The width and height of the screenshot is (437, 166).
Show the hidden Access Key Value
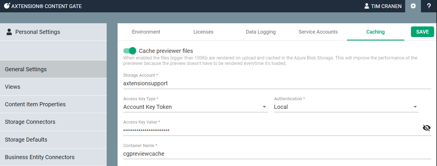pyautogui.click(x=426, y=128)
